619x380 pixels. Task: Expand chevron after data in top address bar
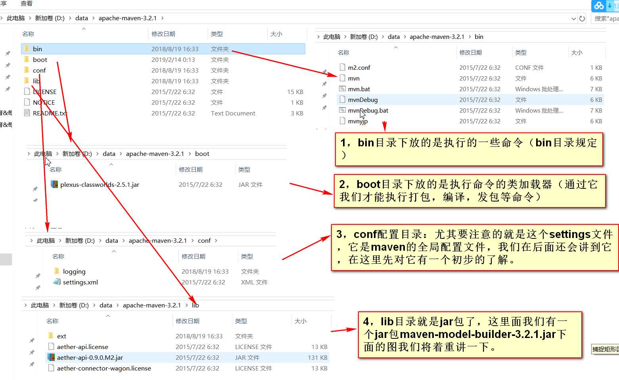pos(93,18)
